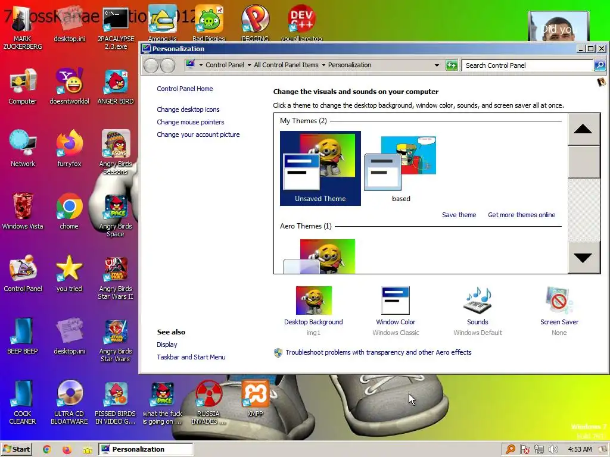Open Change desktop icons link
Image resolution: width=610 pixels, height=457 pixels.
point(188,109)
